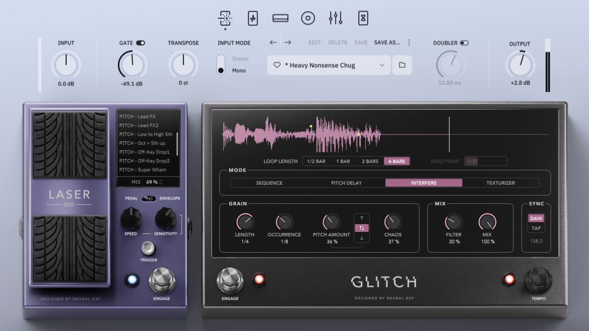Screen dimensions: 589x331
Task: Click the Laser SPEED knob
Action: (131, 218)
